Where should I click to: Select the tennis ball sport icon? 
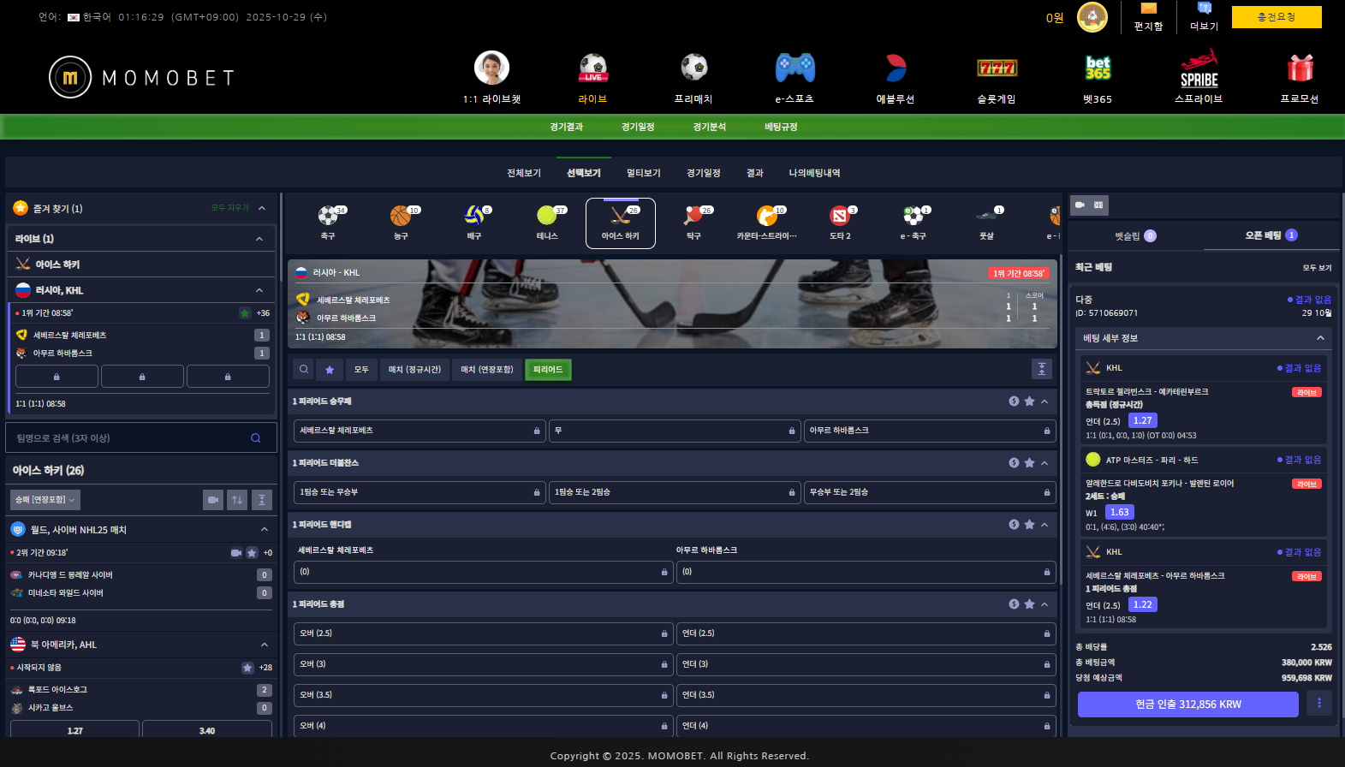[x=547, y=217]
